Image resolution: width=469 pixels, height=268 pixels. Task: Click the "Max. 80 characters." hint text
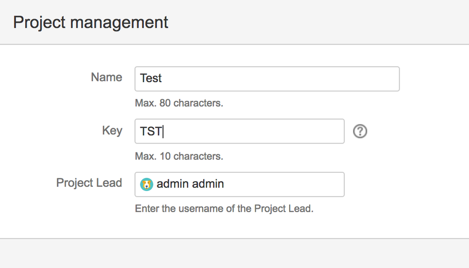[179, 103]
